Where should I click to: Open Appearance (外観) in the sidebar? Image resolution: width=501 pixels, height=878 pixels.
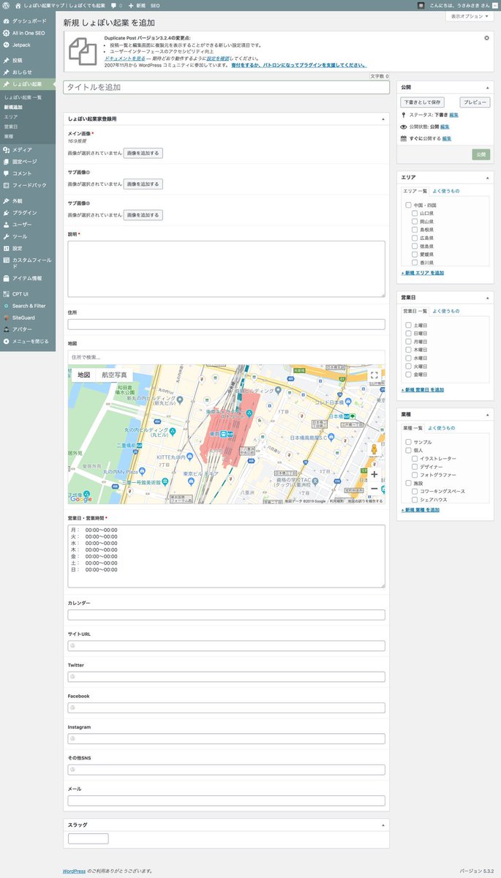28,200
